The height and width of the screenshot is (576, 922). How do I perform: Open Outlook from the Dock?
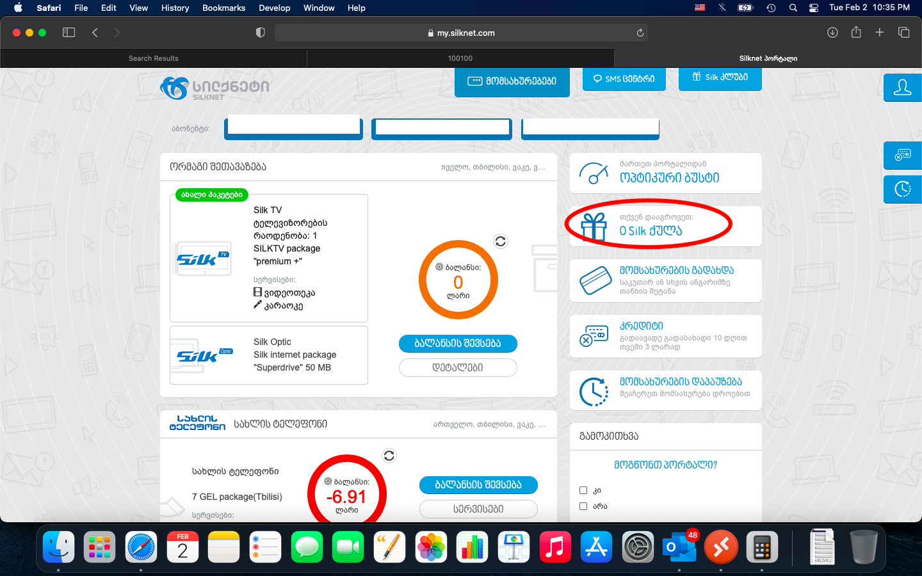tap(679, 547)
